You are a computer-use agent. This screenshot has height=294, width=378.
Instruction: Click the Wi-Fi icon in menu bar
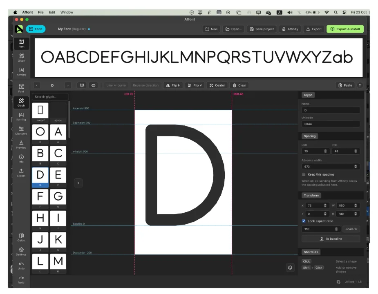327,12
